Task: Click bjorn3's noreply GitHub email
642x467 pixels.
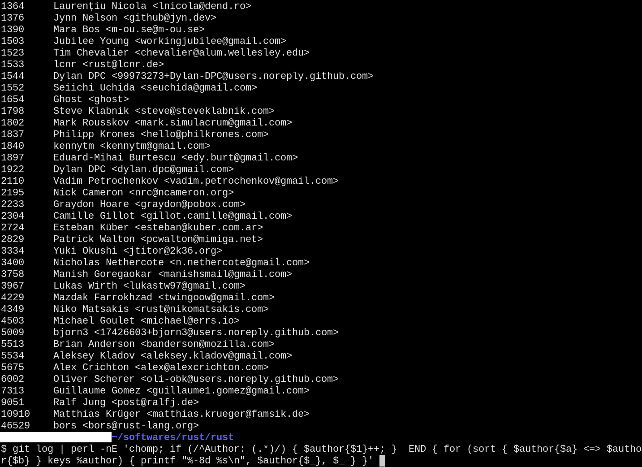Action: (216, 332)
